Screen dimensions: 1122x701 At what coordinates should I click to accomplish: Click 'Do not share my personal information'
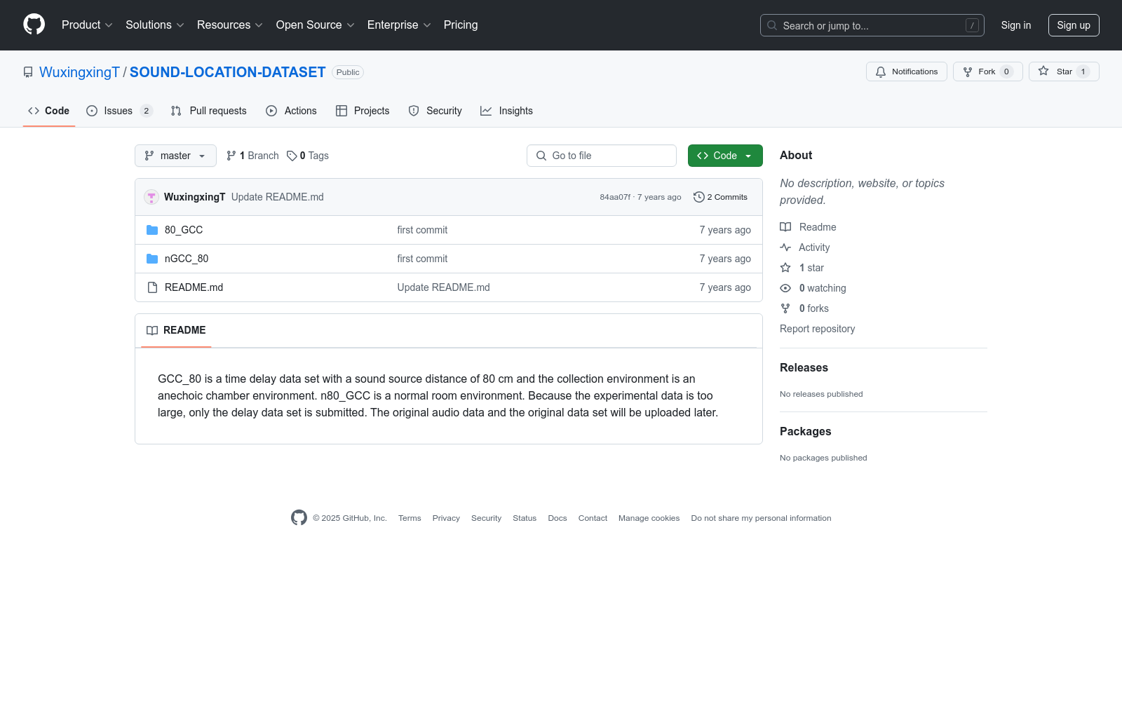click(x=761, y=518)
